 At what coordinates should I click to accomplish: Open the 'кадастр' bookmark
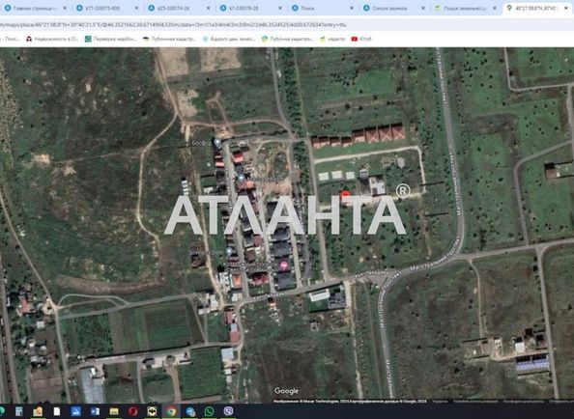tap(332, 39)
